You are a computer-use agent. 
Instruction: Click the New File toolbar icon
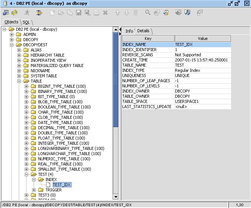click(52, 13)
